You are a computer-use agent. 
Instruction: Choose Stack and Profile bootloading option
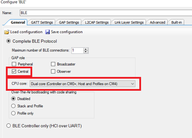[14, 106]
